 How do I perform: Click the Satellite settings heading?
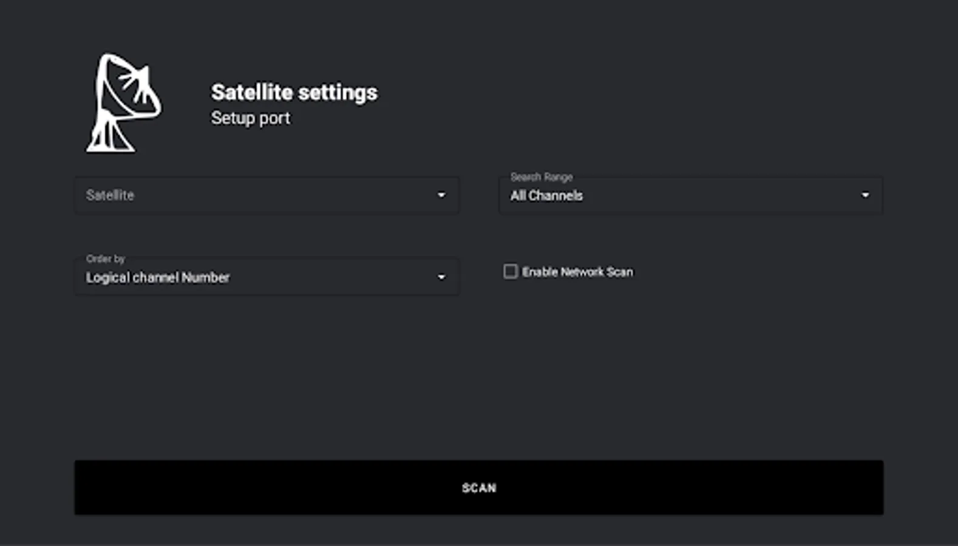click(x=294, y=92)
